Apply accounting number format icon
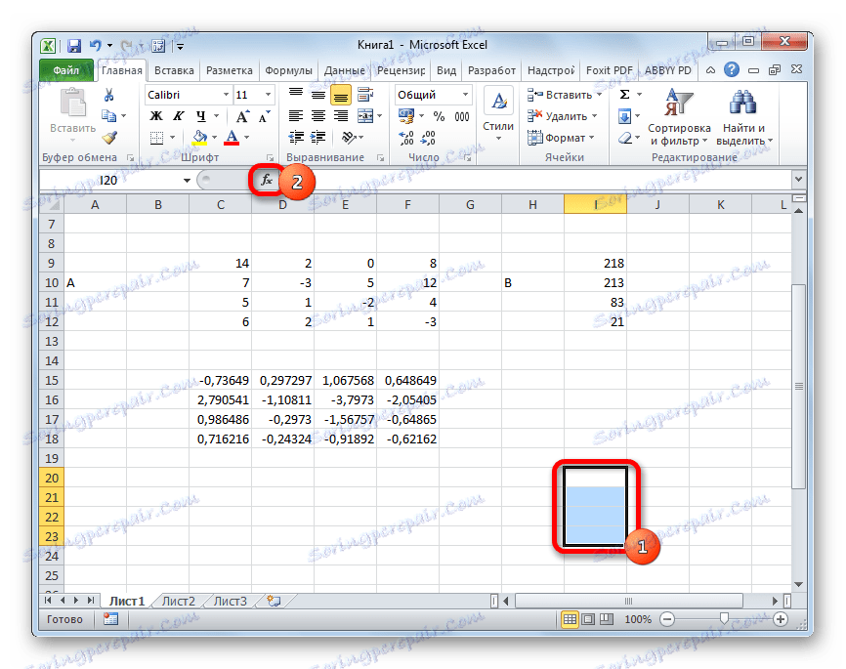The width and height of the screenshot is (846, 669). tap(406, 116)
